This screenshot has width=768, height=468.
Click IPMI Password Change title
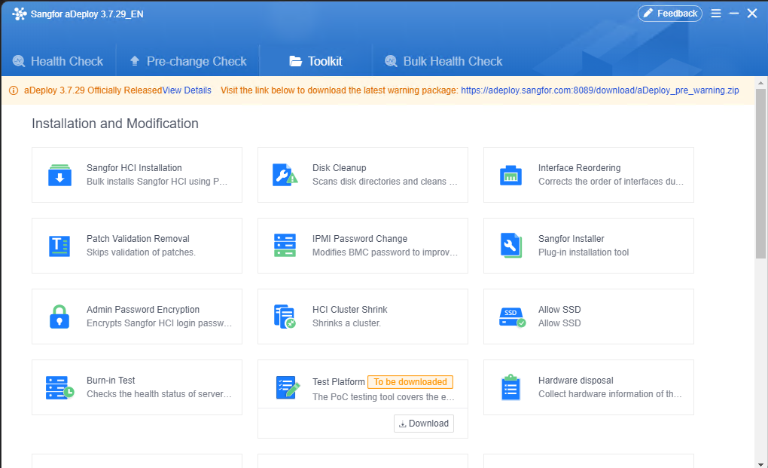pyautogui.click(x=360, y=239)
